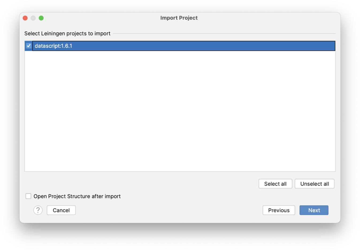Open help via the question mark icon

(38, 210)
